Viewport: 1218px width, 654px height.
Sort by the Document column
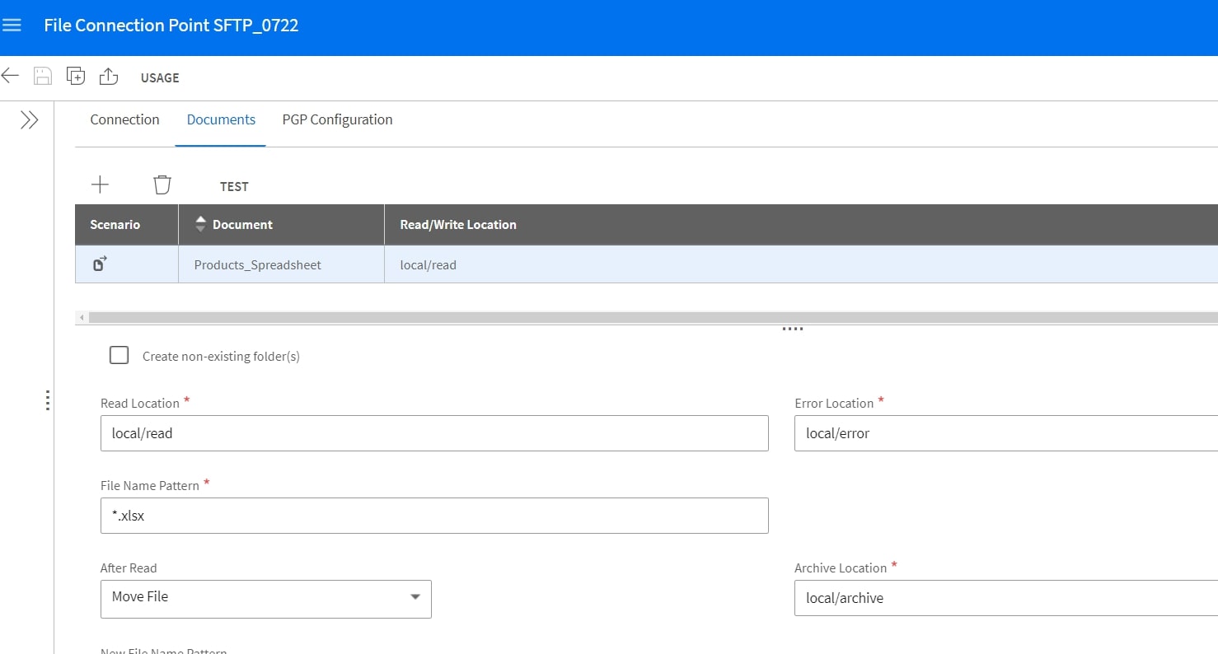coord(281,224)
